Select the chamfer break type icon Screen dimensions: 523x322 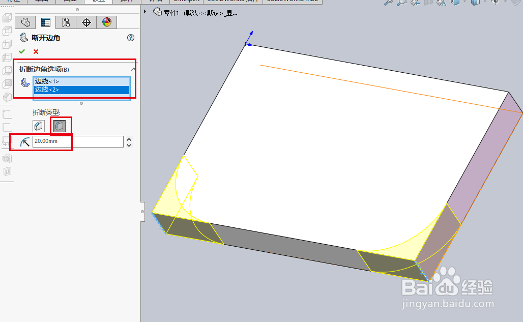38,125
